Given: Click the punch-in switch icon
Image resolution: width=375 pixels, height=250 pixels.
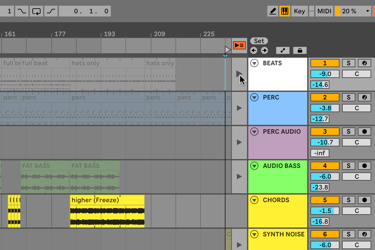Looking at the screenshot, I should coord(22,11).
